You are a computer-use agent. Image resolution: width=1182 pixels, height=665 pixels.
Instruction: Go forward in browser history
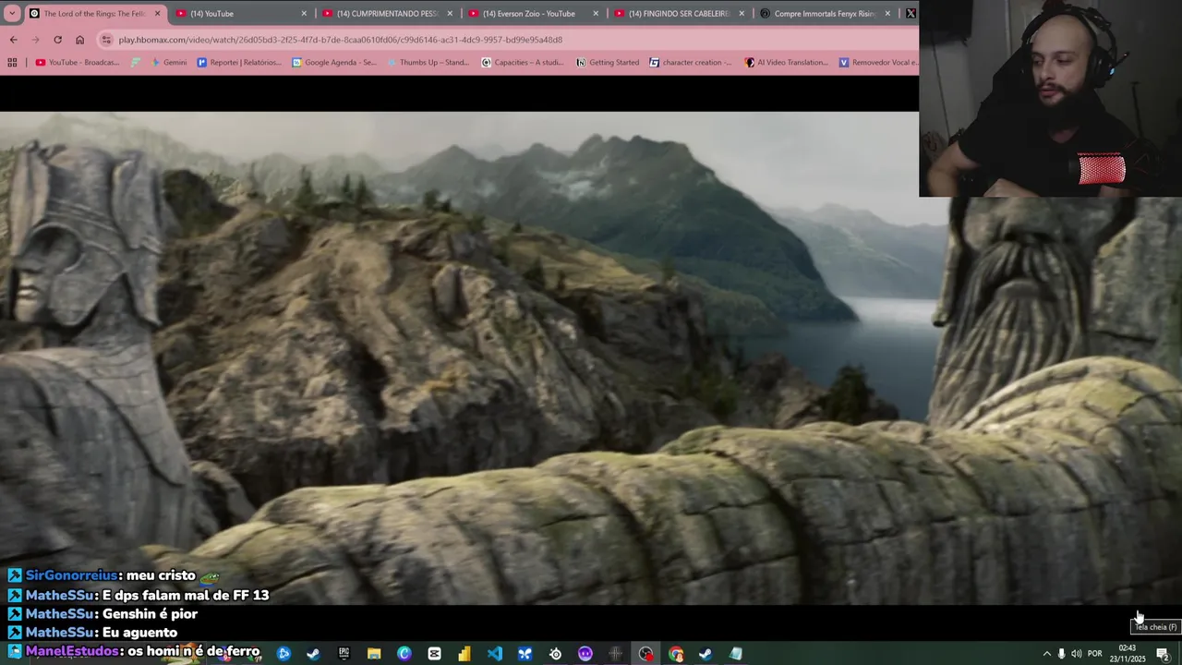[x=35, y=40]
